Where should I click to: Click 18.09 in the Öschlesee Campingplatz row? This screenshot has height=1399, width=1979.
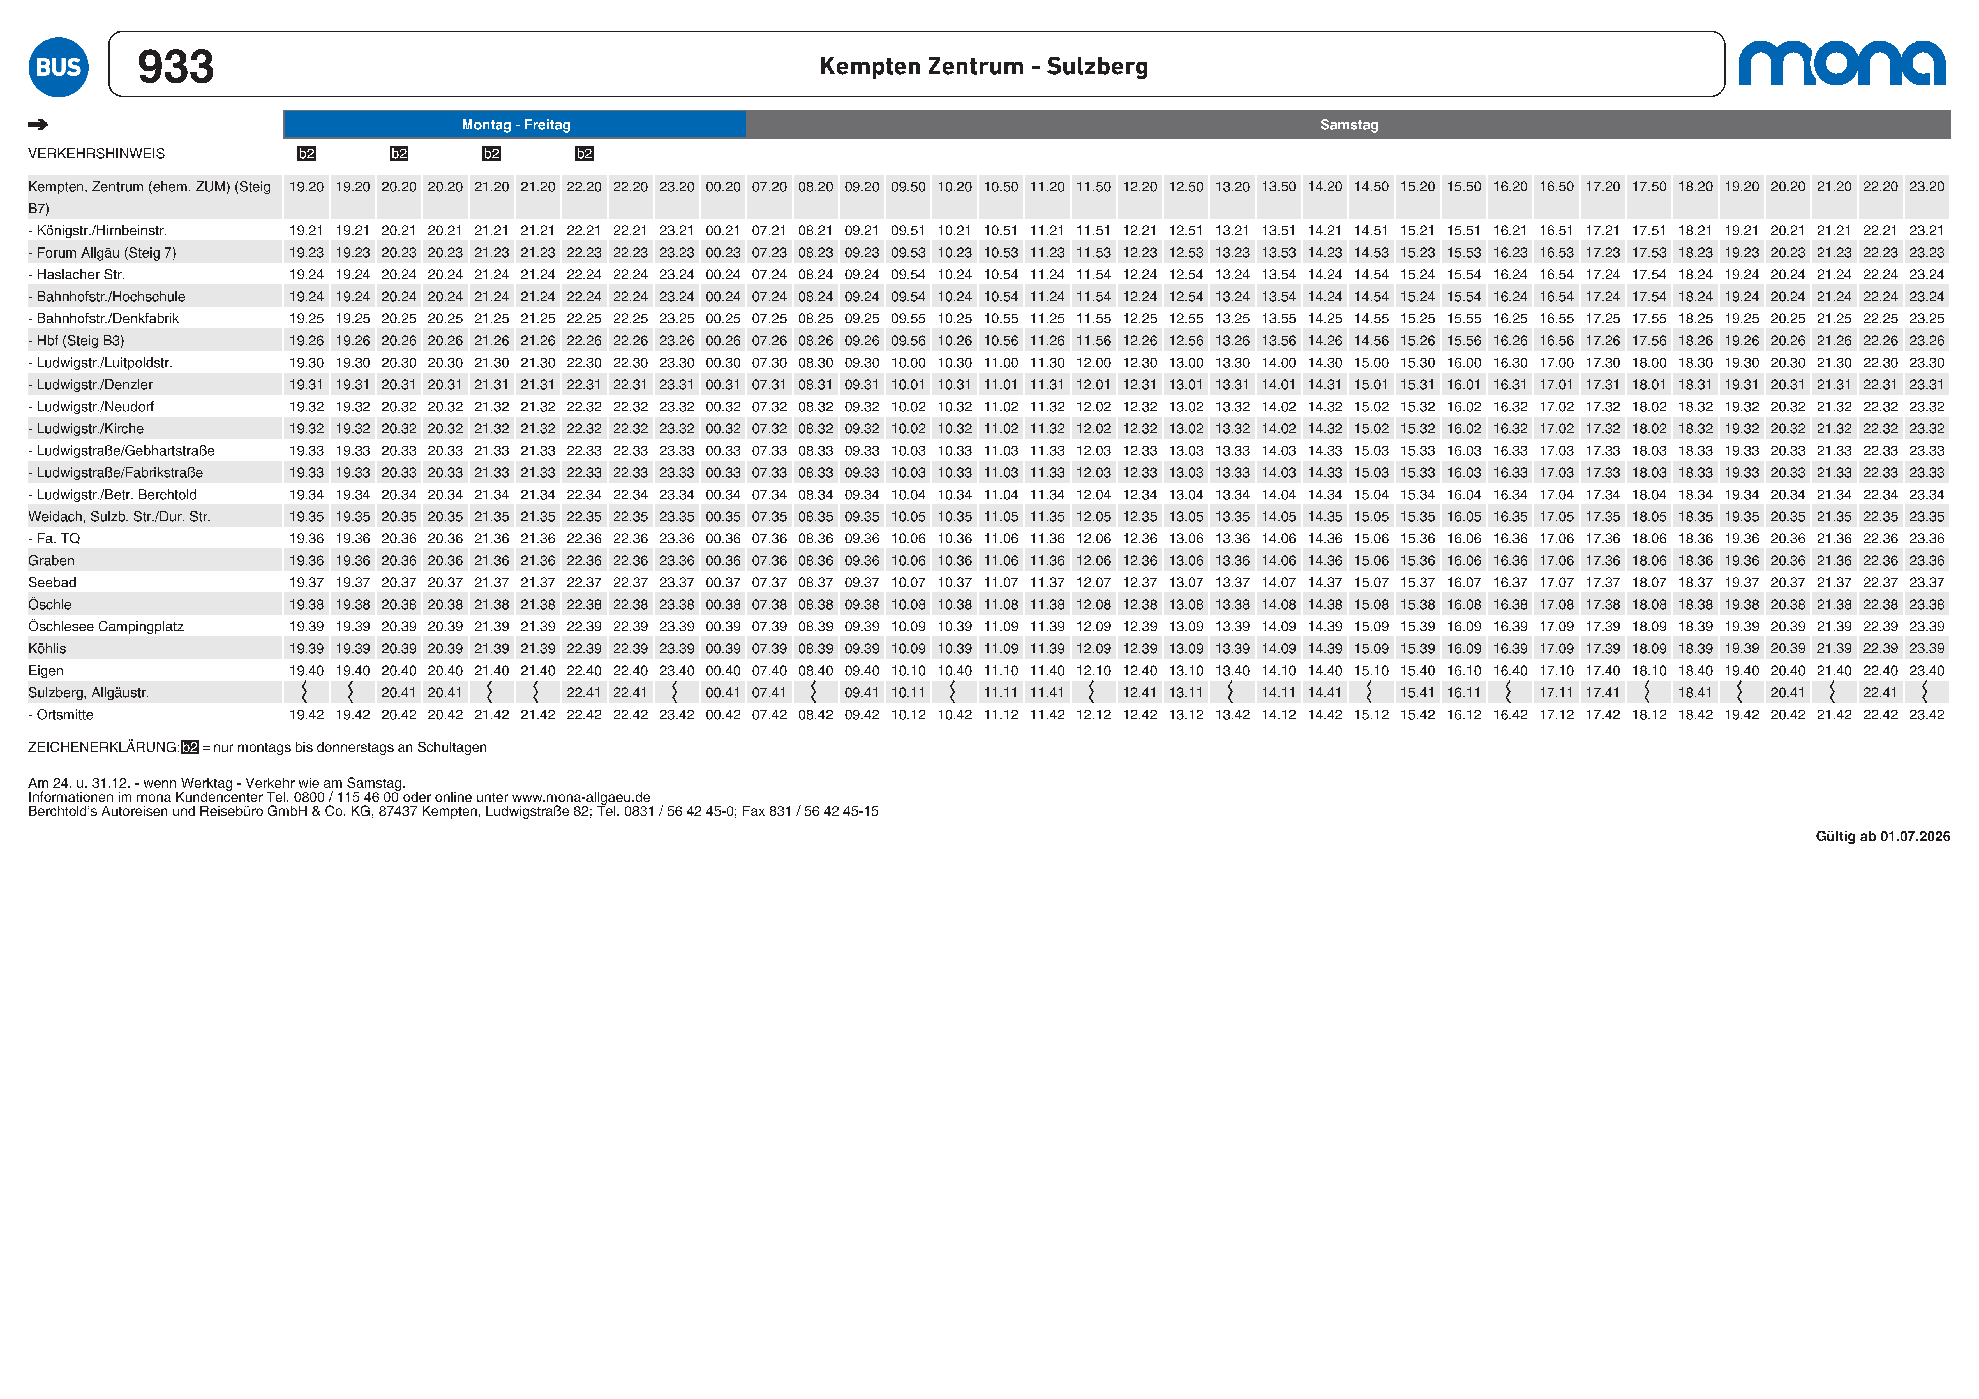[x=1649, y=626]
